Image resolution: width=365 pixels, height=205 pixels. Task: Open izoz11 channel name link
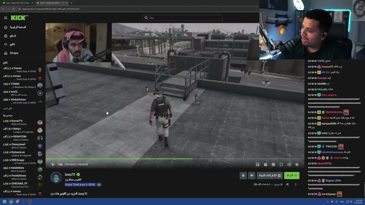point(70,175)
